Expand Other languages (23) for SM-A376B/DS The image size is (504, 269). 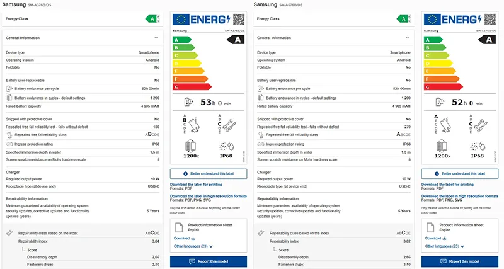click(x=193, y=246)
